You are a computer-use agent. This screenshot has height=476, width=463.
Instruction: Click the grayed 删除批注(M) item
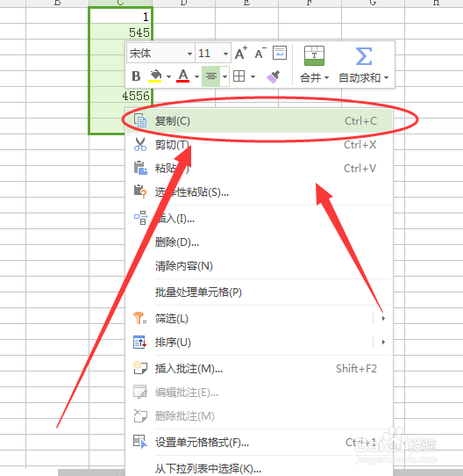click(259, 416)
